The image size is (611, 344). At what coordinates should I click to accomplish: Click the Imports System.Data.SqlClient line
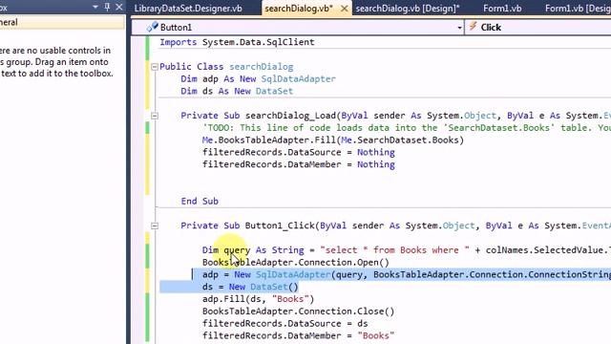[237, 42]
